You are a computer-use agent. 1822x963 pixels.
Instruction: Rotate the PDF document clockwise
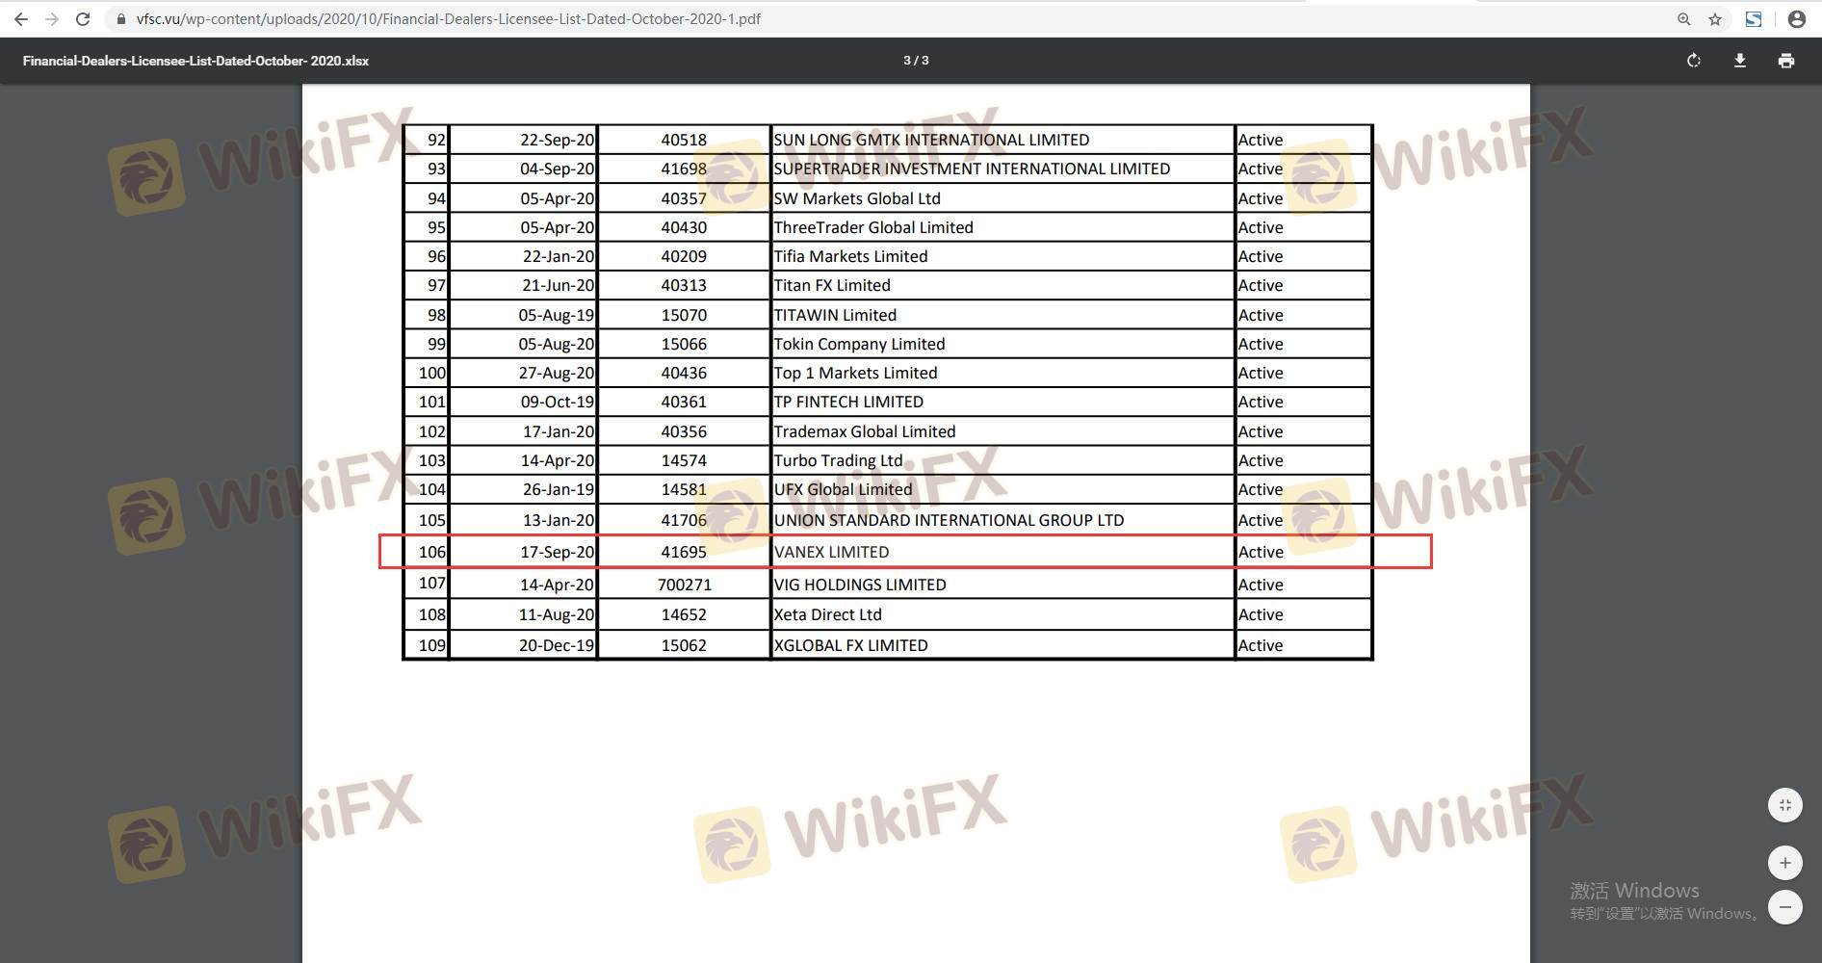tap(1693, 61)
